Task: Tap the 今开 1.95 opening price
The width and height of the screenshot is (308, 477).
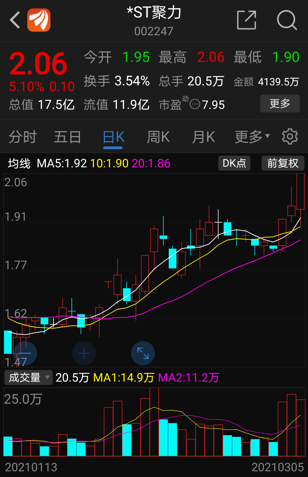Action: [117, 57]
